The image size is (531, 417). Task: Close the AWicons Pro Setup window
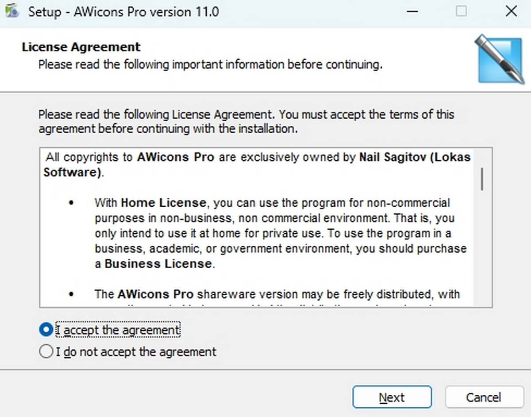tap(511, 12)
